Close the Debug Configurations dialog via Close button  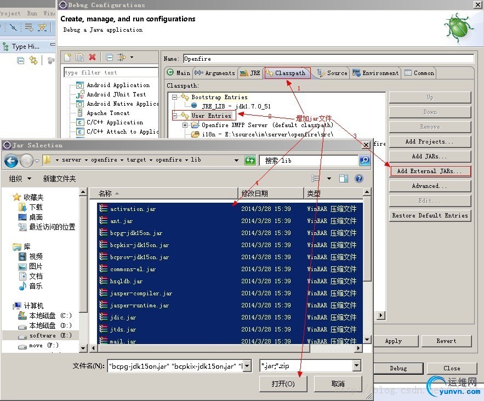coord(452,368)
